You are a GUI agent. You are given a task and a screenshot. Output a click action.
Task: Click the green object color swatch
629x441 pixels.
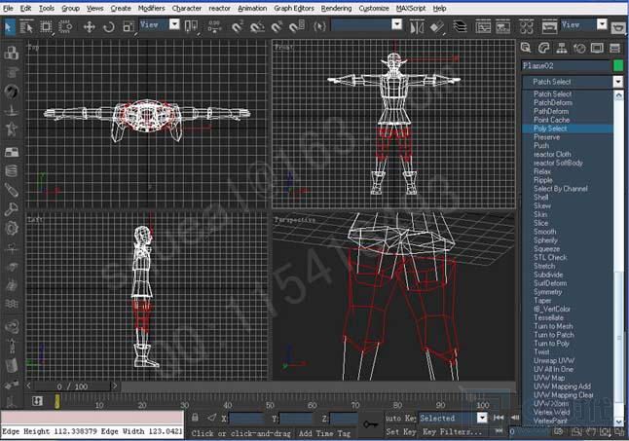618,65
